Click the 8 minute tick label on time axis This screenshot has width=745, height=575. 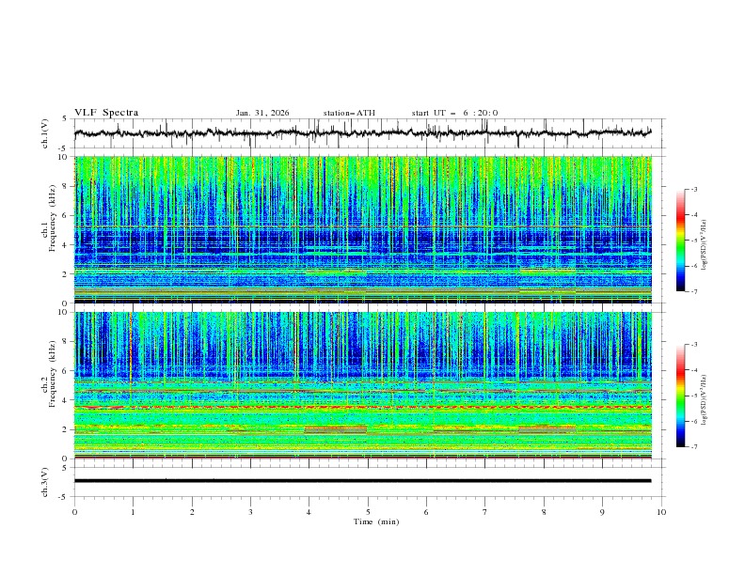coord(544,511)
